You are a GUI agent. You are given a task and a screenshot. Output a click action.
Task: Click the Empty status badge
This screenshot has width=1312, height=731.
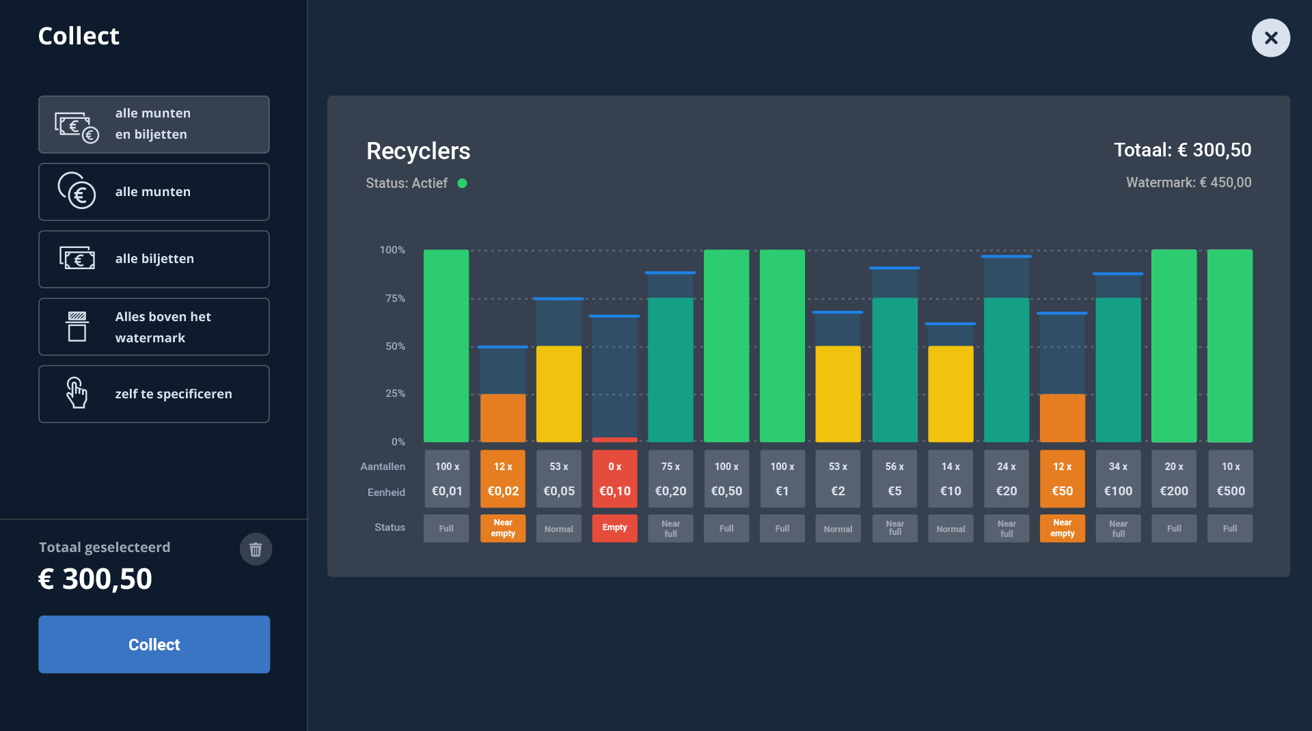614,528
